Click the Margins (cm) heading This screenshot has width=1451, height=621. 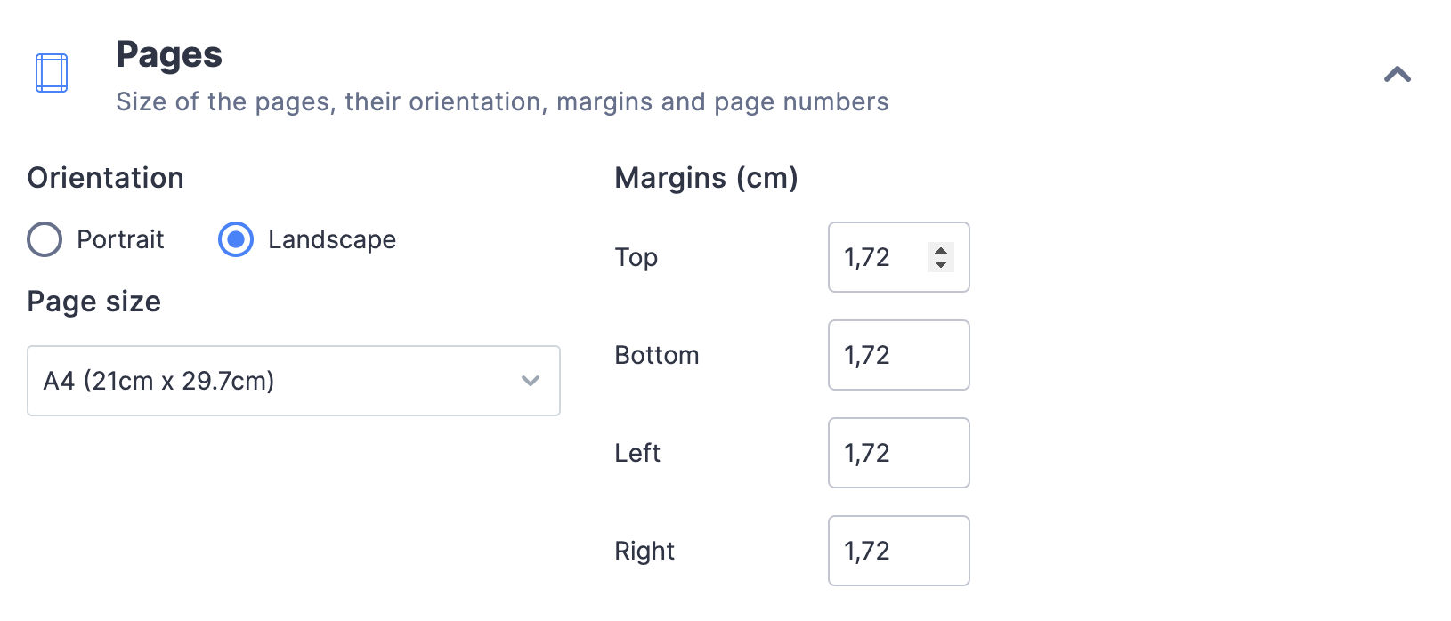(706, 178)
